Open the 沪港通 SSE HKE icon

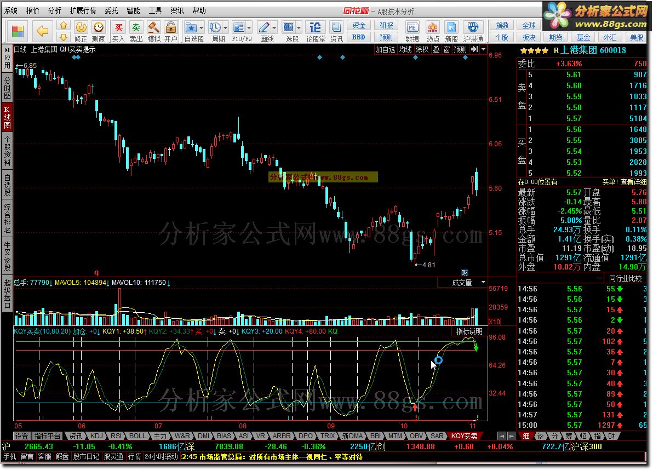473,27
